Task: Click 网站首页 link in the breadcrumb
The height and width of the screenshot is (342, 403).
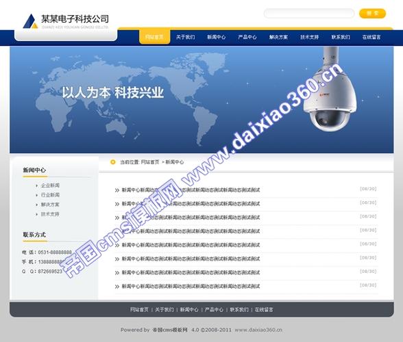Action: (x=150, y=162)
